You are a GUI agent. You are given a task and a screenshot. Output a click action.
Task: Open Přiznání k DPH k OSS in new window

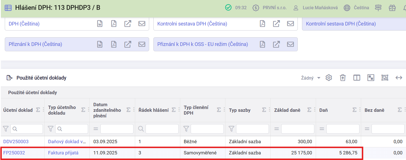pyautogui.click(x=276, y=44)
